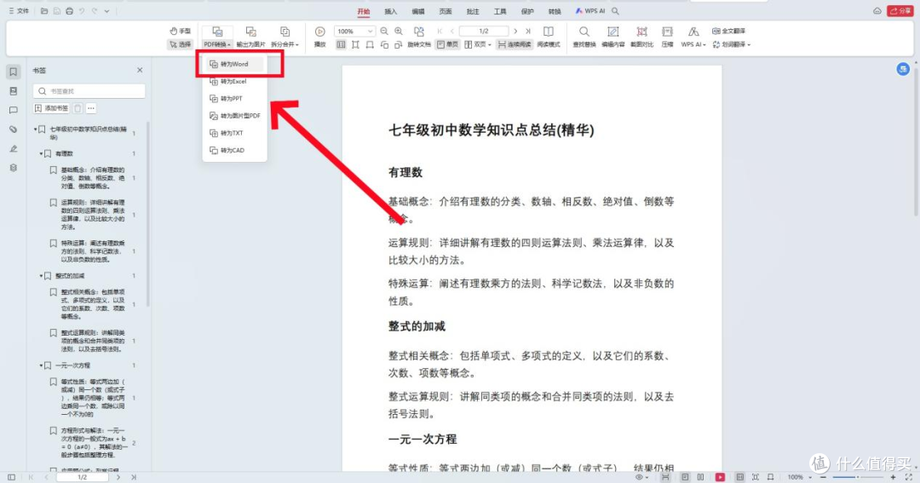Switch to the 保护 tab
The height and width of the screenshot is (483, 920).
[527, 11]
